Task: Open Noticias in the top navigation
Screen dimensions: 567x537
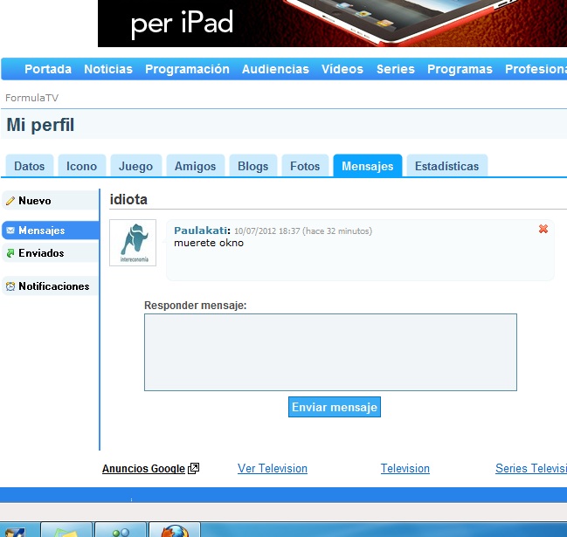Action: click(108, 69)
